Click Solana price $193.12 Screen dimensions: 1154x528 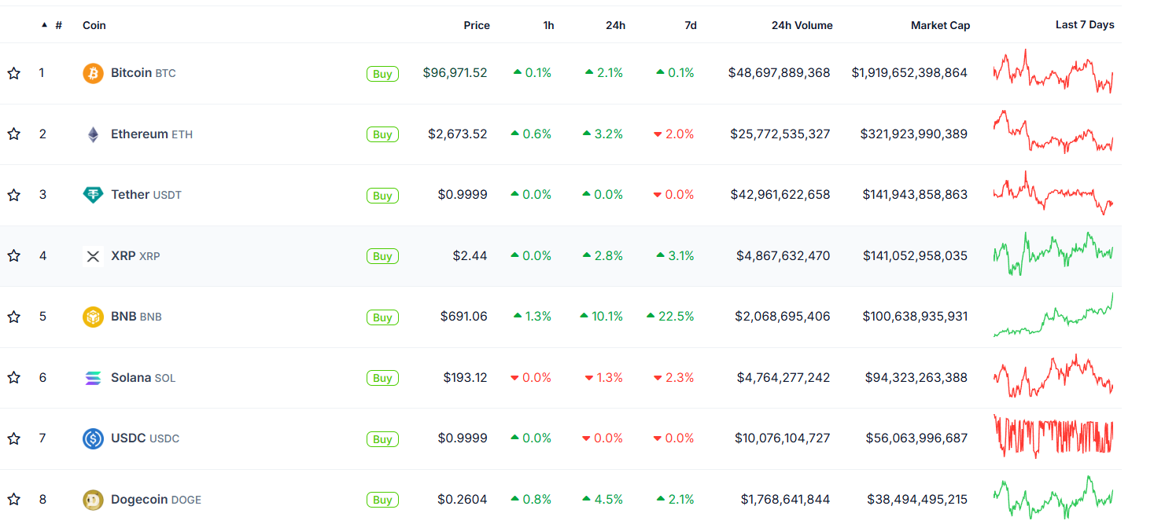point(465,378)
